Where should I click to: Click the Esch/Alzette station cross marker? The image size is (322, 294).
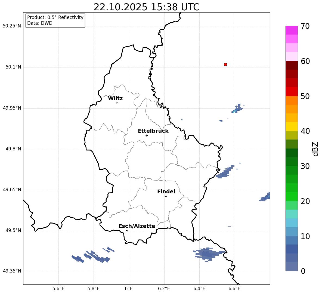point(127,231)
